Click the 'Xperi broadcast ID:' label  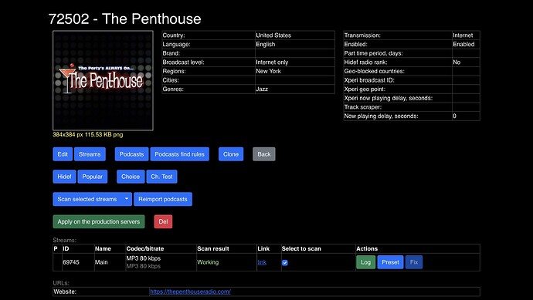(369, 80)
